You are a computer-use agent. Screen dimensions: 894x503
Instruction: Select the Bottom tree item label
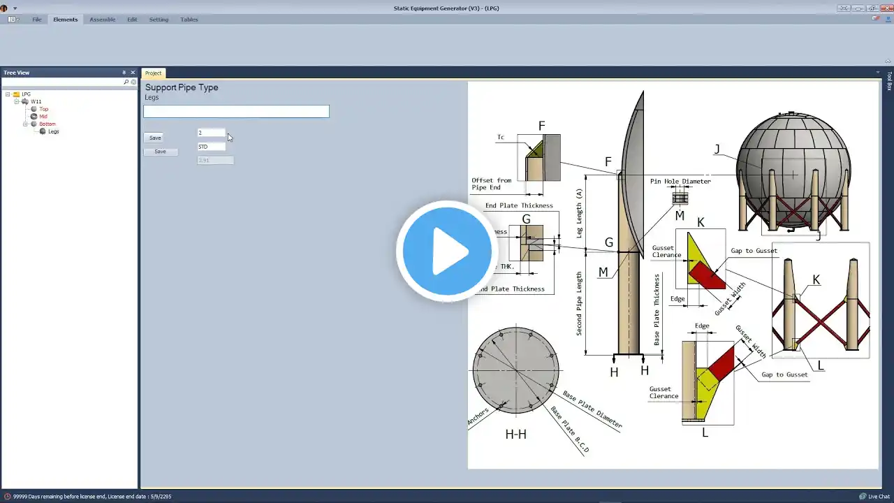47,124
